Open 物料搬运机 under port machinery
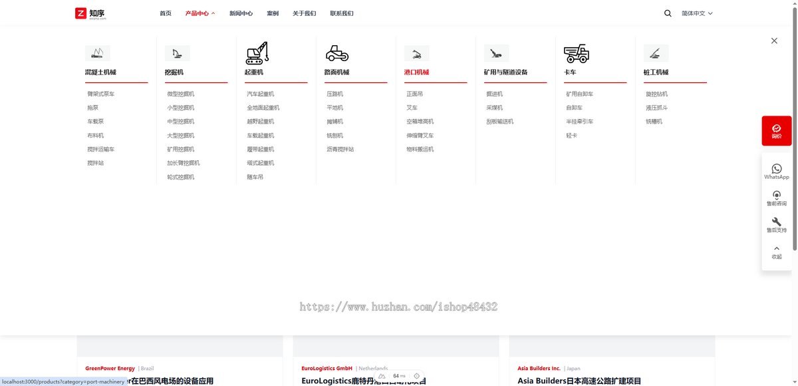The width and height of the screenshot is (798, 386). point(420,149)
